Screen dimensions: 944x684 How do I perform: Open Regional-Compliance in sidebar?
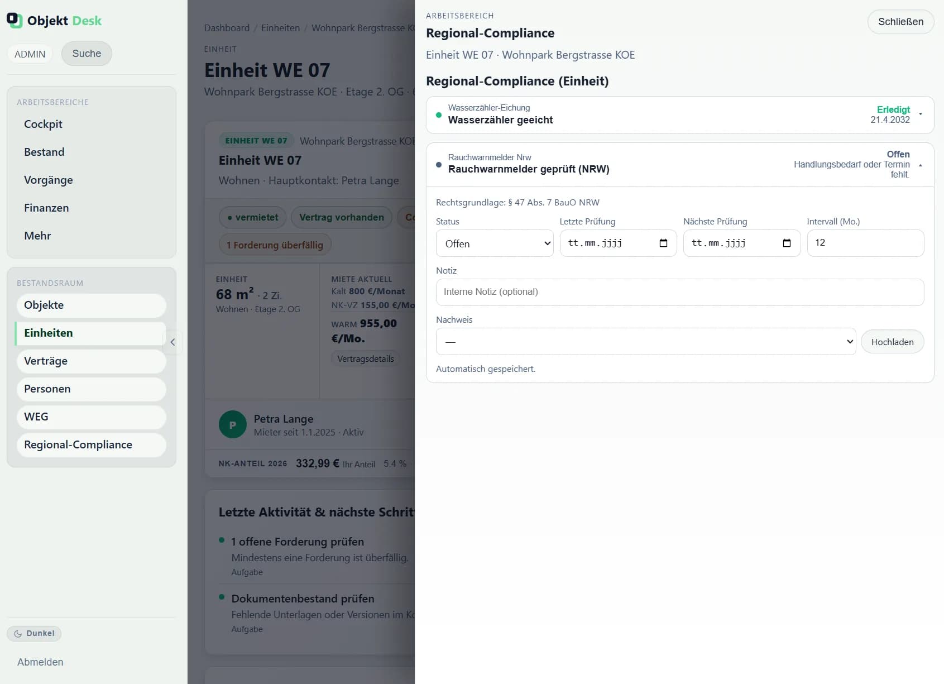coord(92,445)
